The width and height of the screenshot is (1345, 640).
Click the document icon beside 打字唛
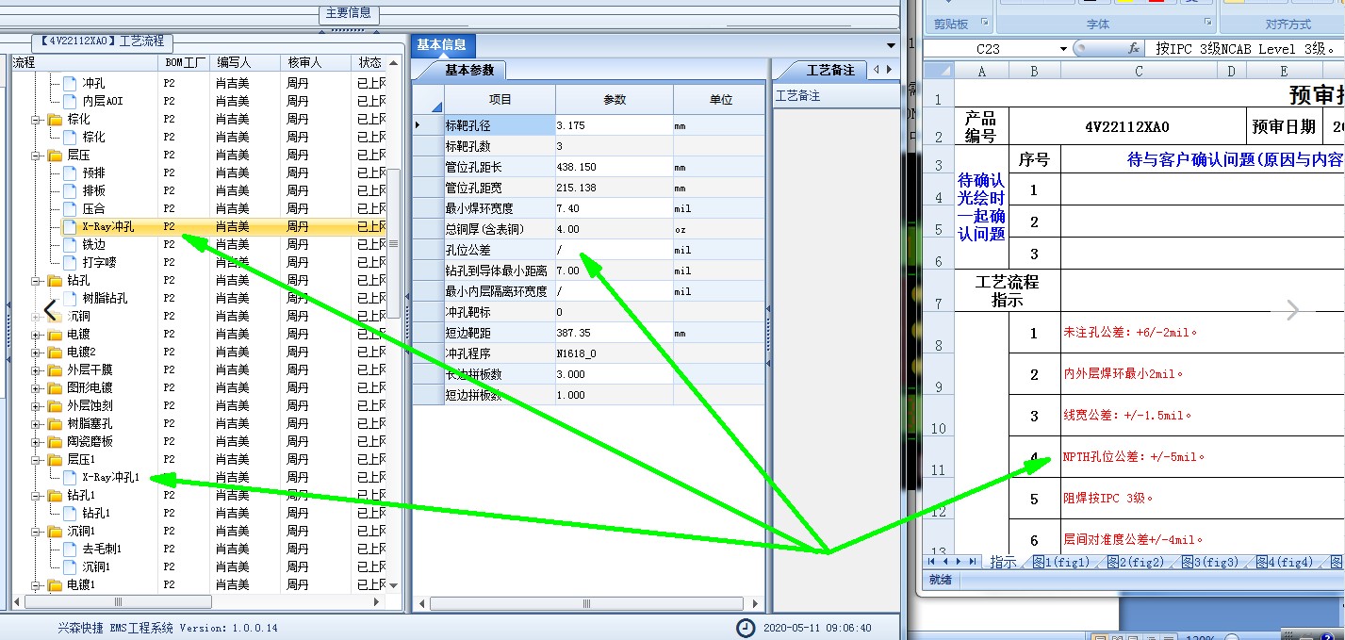pyautogui.click(x=69, y=262)
